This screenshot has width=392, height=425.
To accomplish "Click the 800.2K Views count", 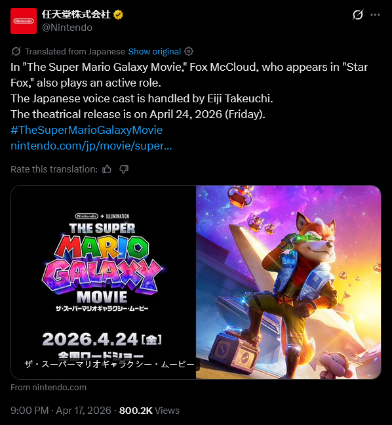I will click(149, 411).
